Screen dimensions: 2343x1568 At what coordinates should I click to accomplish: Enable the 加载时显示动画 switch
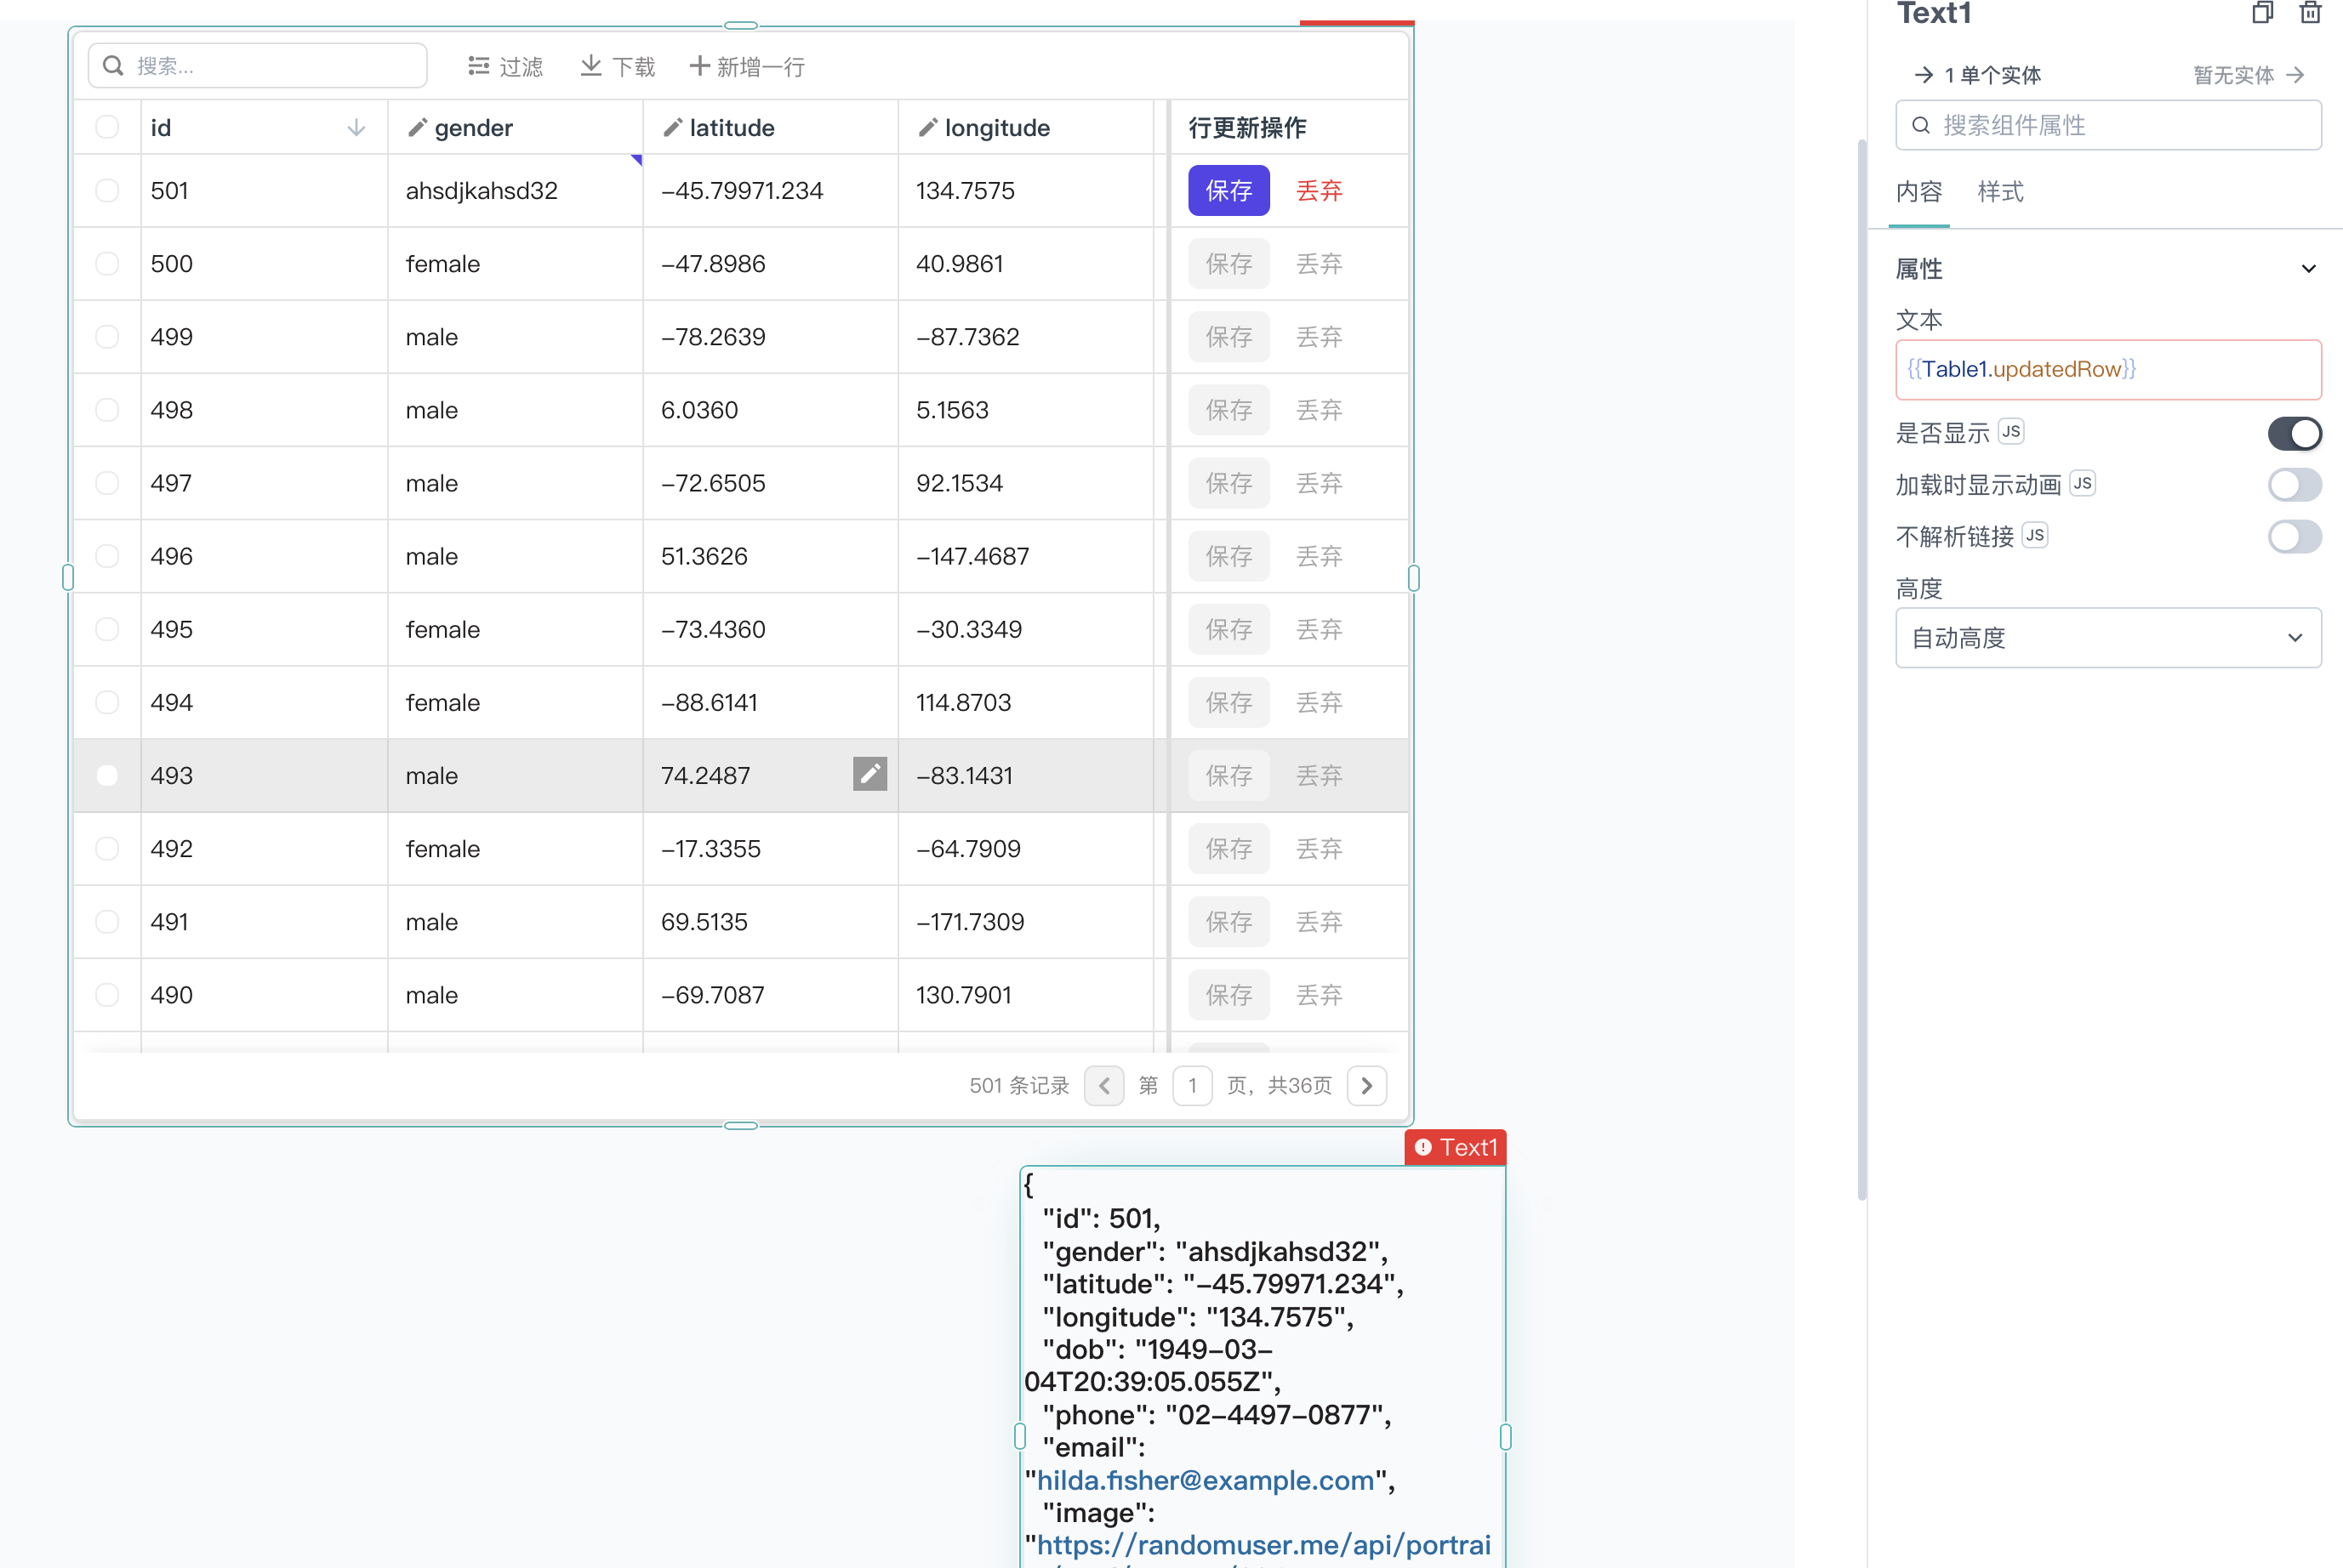point(2294,485)
